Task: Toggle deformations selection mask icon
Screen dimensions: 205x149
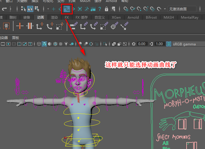Action: coord(80,9)
